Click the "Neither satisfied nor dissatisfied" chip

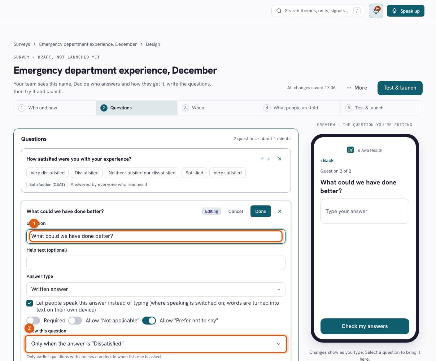142,173
